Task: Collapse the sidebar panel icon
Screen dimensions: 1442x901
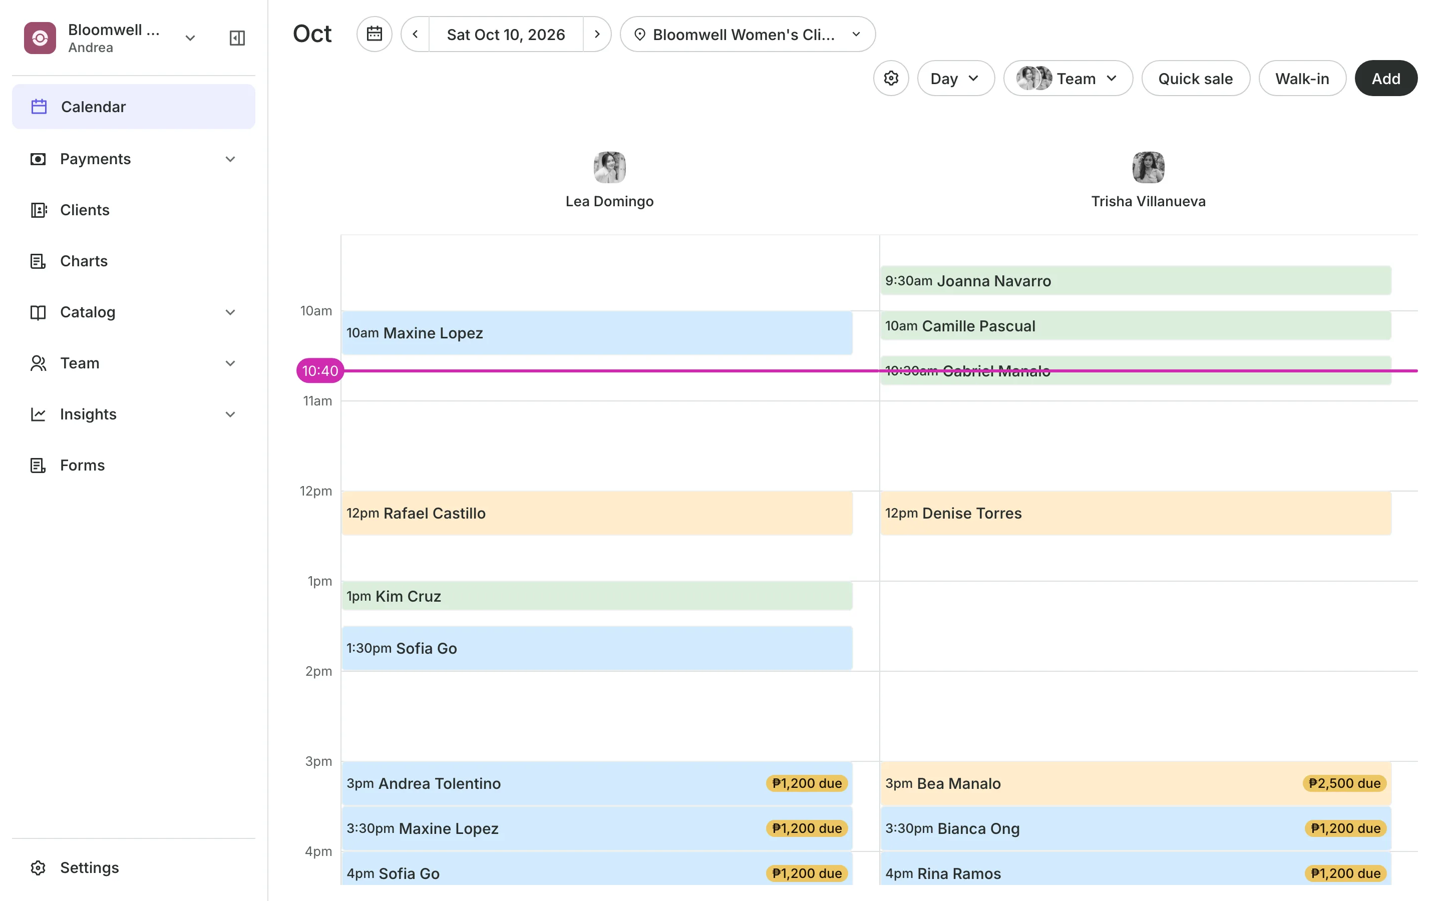Action: pos(237,38)
